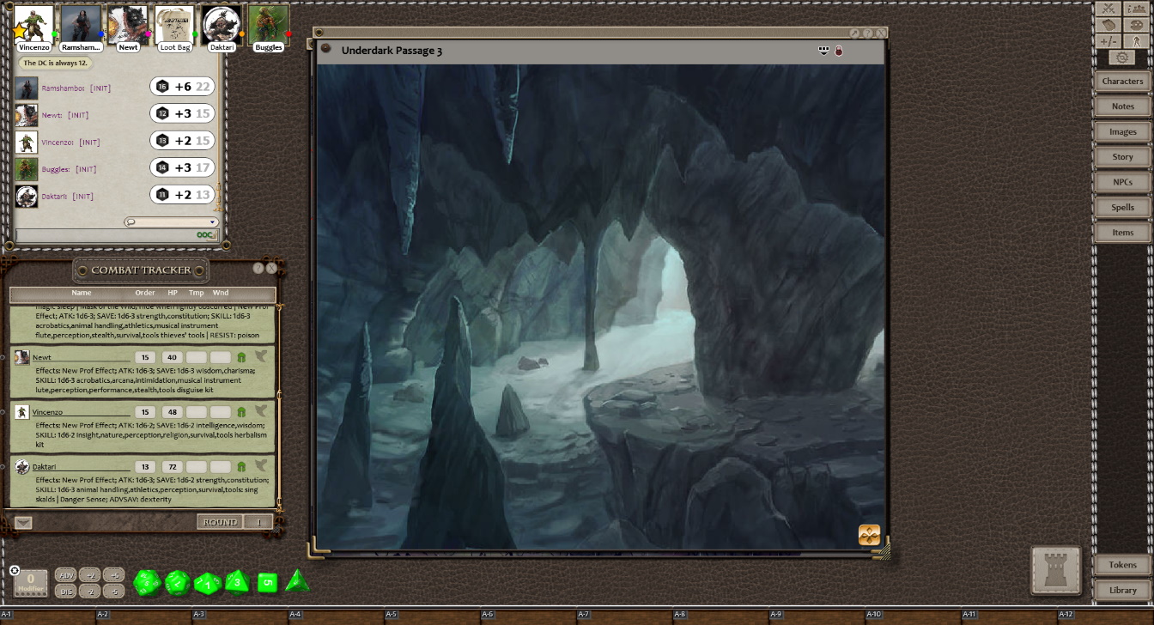Click the modifier box showing 0

pos(31,584)
